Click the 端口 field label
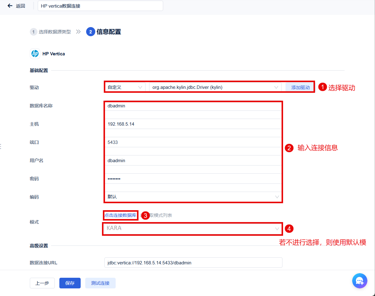The image size is (375, 296). (34, 142)
